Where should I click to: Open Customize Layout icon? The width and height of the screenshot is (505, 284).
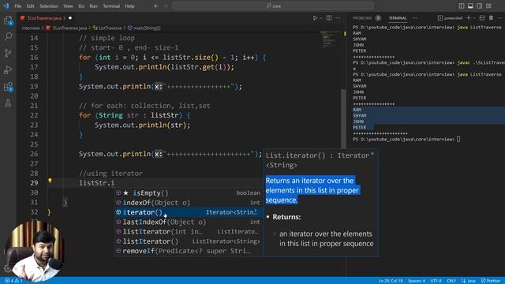click(x=489, y=6)
